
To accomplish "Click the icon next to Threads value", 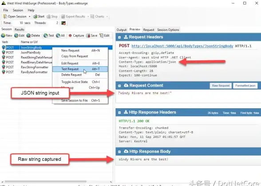I will [63, 23].
